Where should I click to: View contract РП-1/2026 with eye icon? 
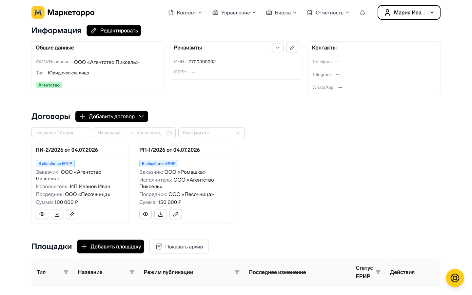146,214
